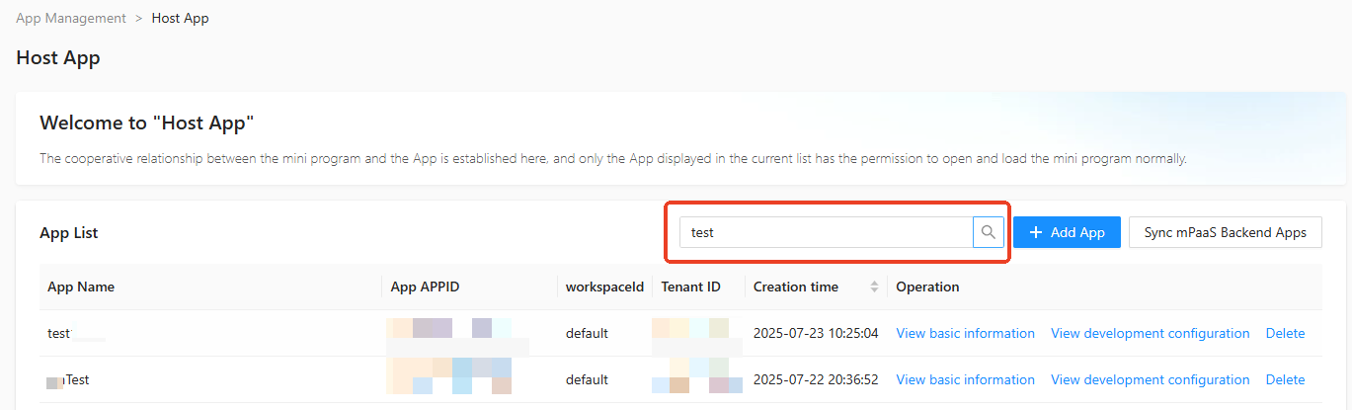Open App Management breadcrumb link
The image size is (1352, 410).
tap(71, 18)
